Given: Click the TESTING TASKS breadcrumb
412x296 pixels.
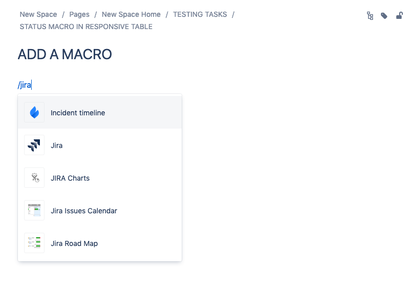Looking at the screenshot, I should 200,14.
